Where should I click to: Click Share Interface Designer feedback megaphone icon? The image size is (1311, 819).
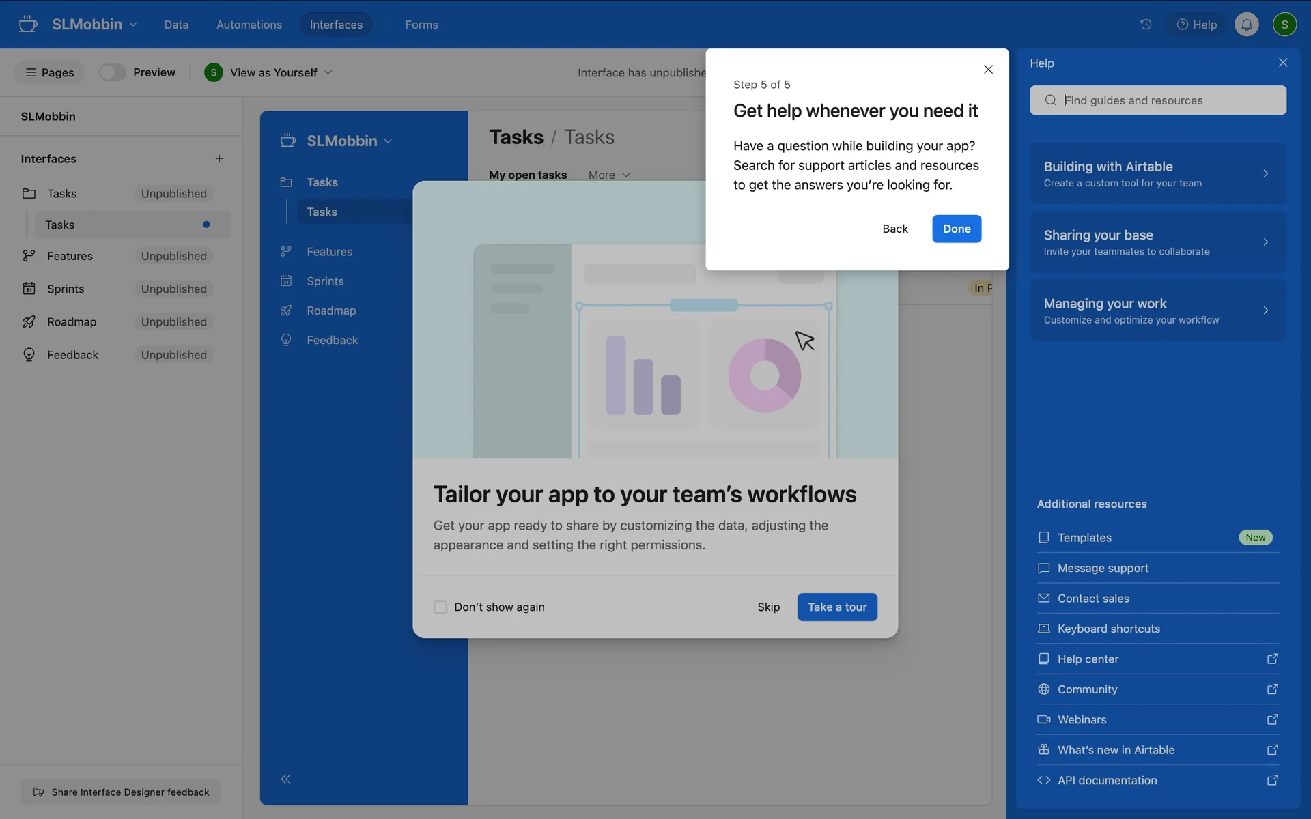(39, 792)
